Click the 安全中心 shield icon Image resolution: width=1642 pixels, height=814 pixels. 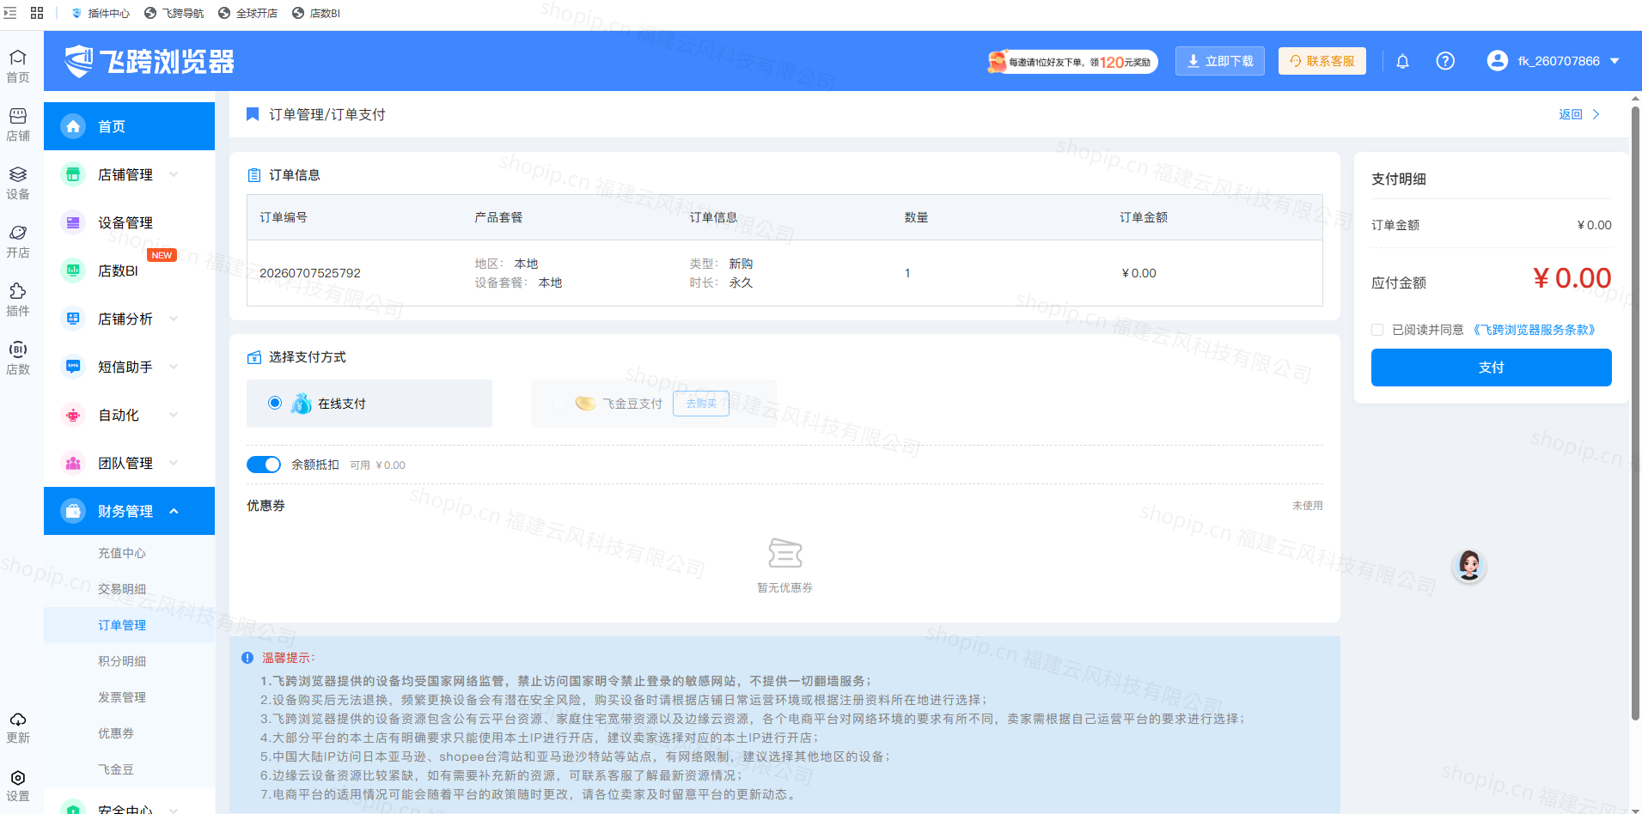tap(73, 809)
